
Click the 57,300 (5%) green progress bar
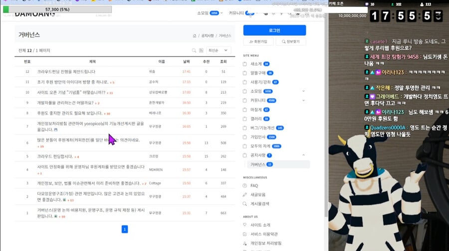(57, 9)
